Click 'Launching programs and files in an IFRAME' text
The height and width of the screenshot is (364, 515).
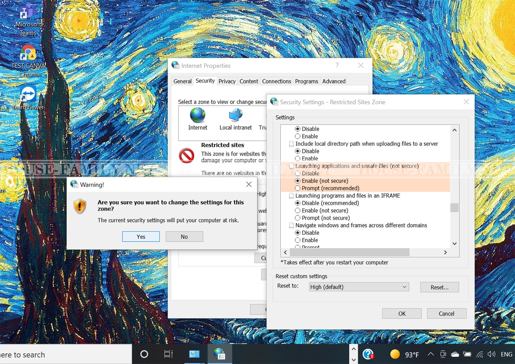[x=348, y=196]
